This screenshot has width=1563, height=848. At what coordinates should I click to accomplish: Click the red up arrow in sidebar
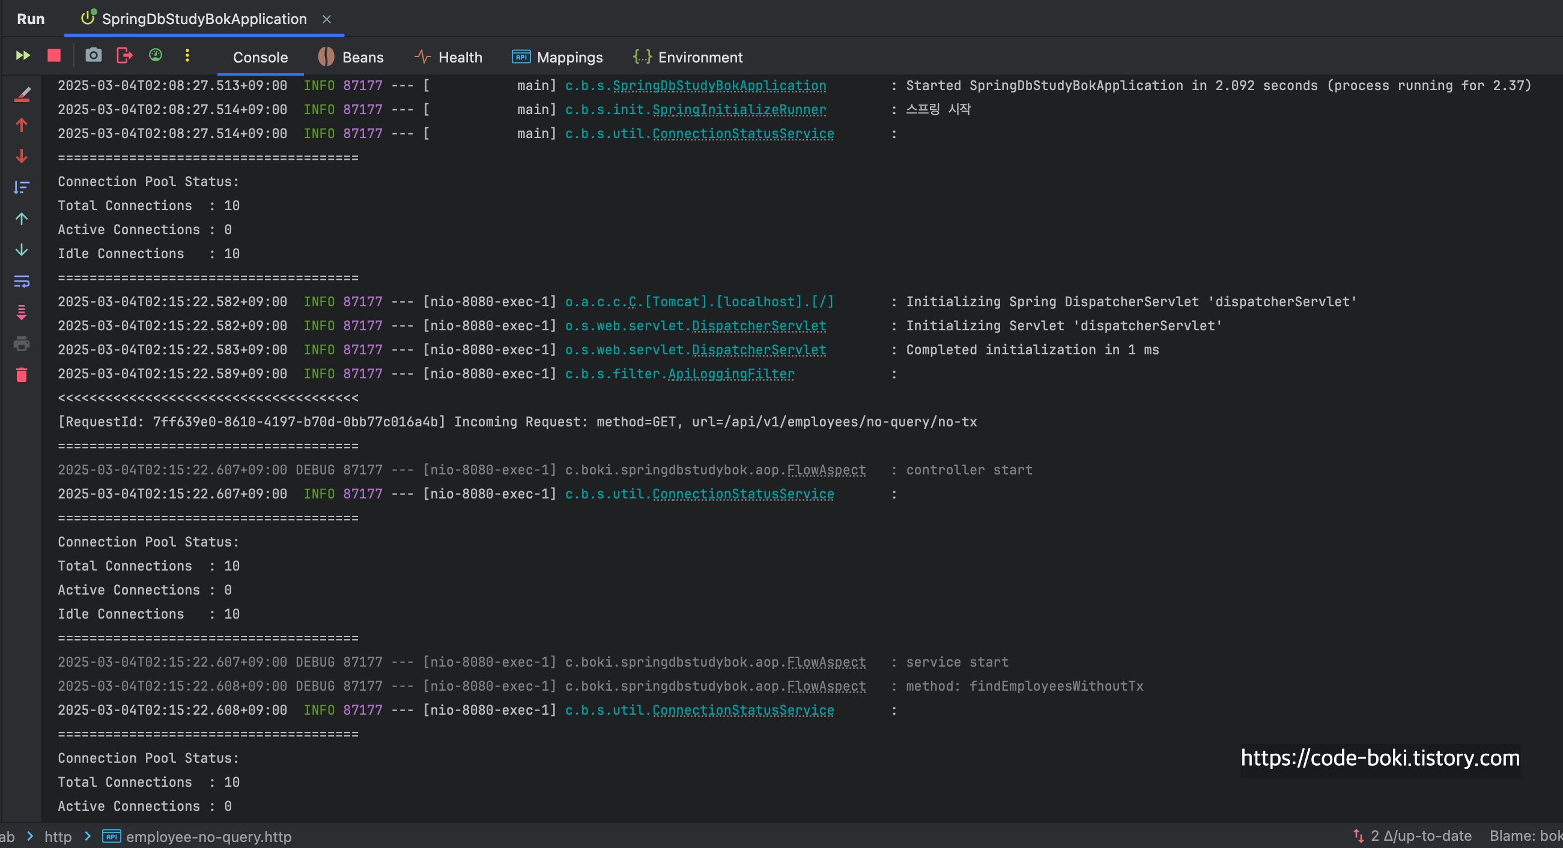pyautogui.click(x=22, y=126)
